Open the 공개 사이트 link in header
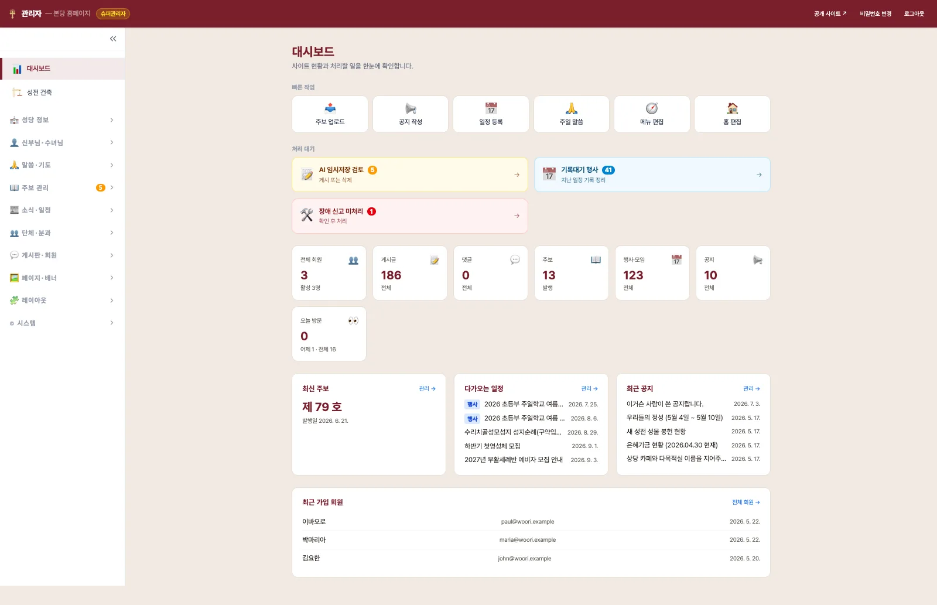Image resolution: width=937 pixels, height=605 pixels. coord(830,13)
